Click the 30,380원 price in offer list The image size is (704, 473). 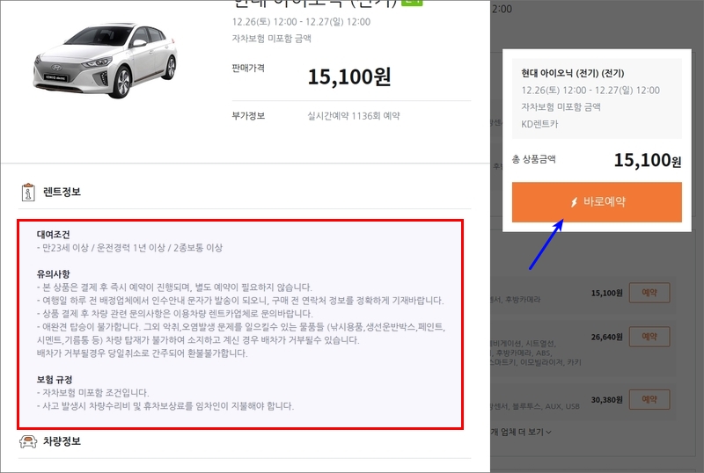606,399
